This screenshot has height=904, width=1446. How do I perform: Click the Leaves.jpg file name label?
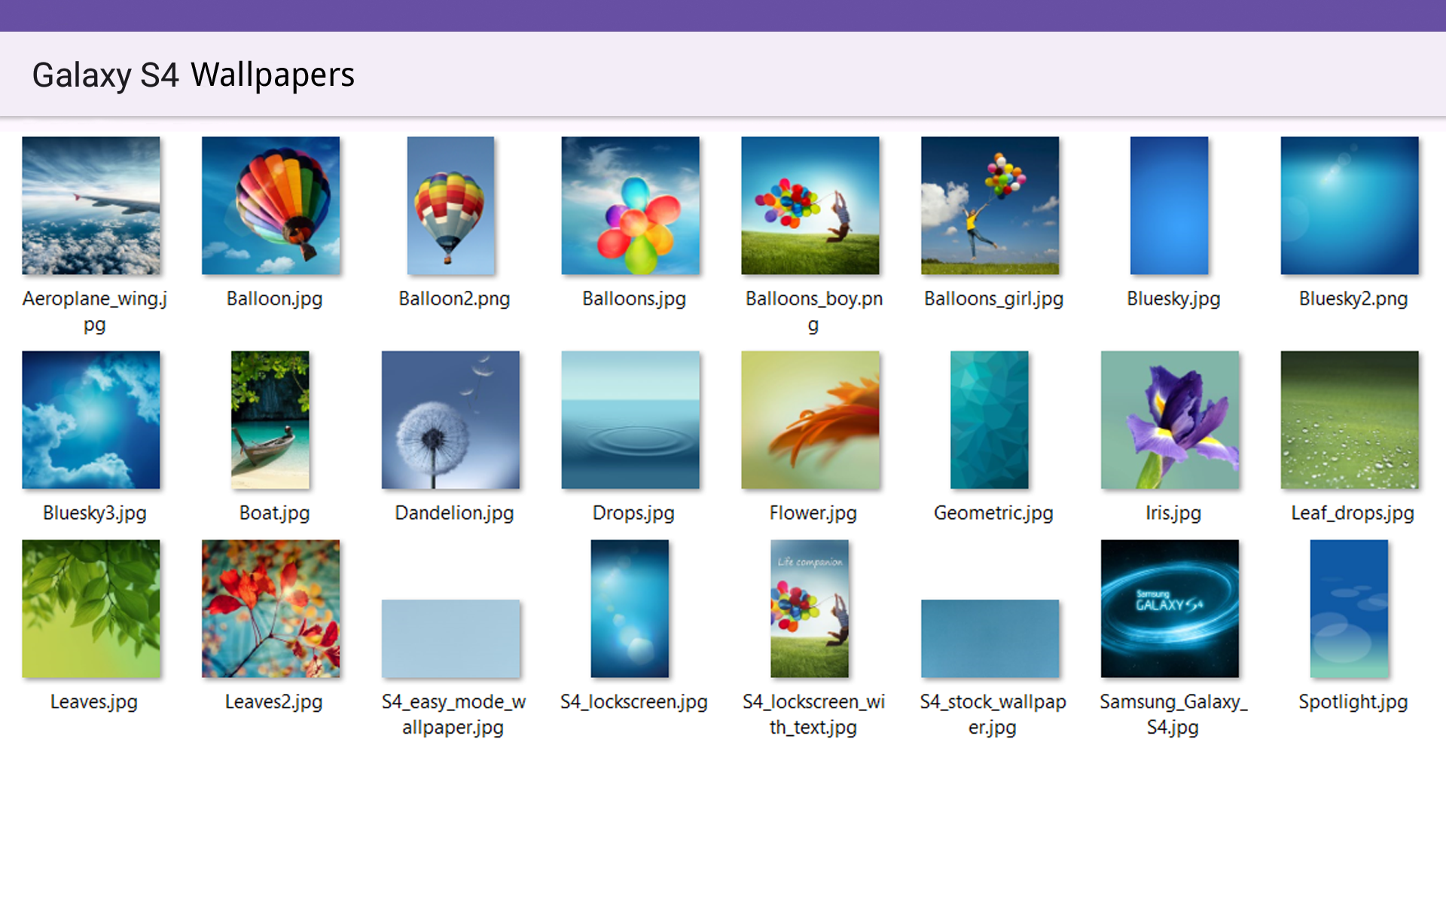[94, 702]
